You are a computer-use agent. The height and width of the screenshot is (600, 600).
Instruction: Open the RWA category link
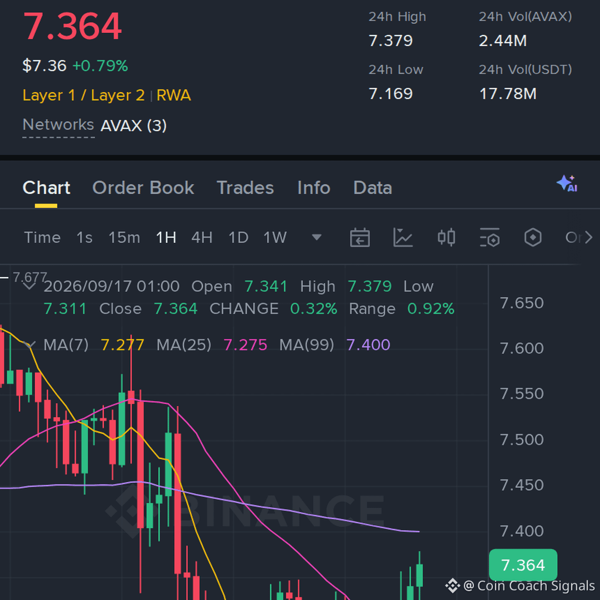coord(174,96)
